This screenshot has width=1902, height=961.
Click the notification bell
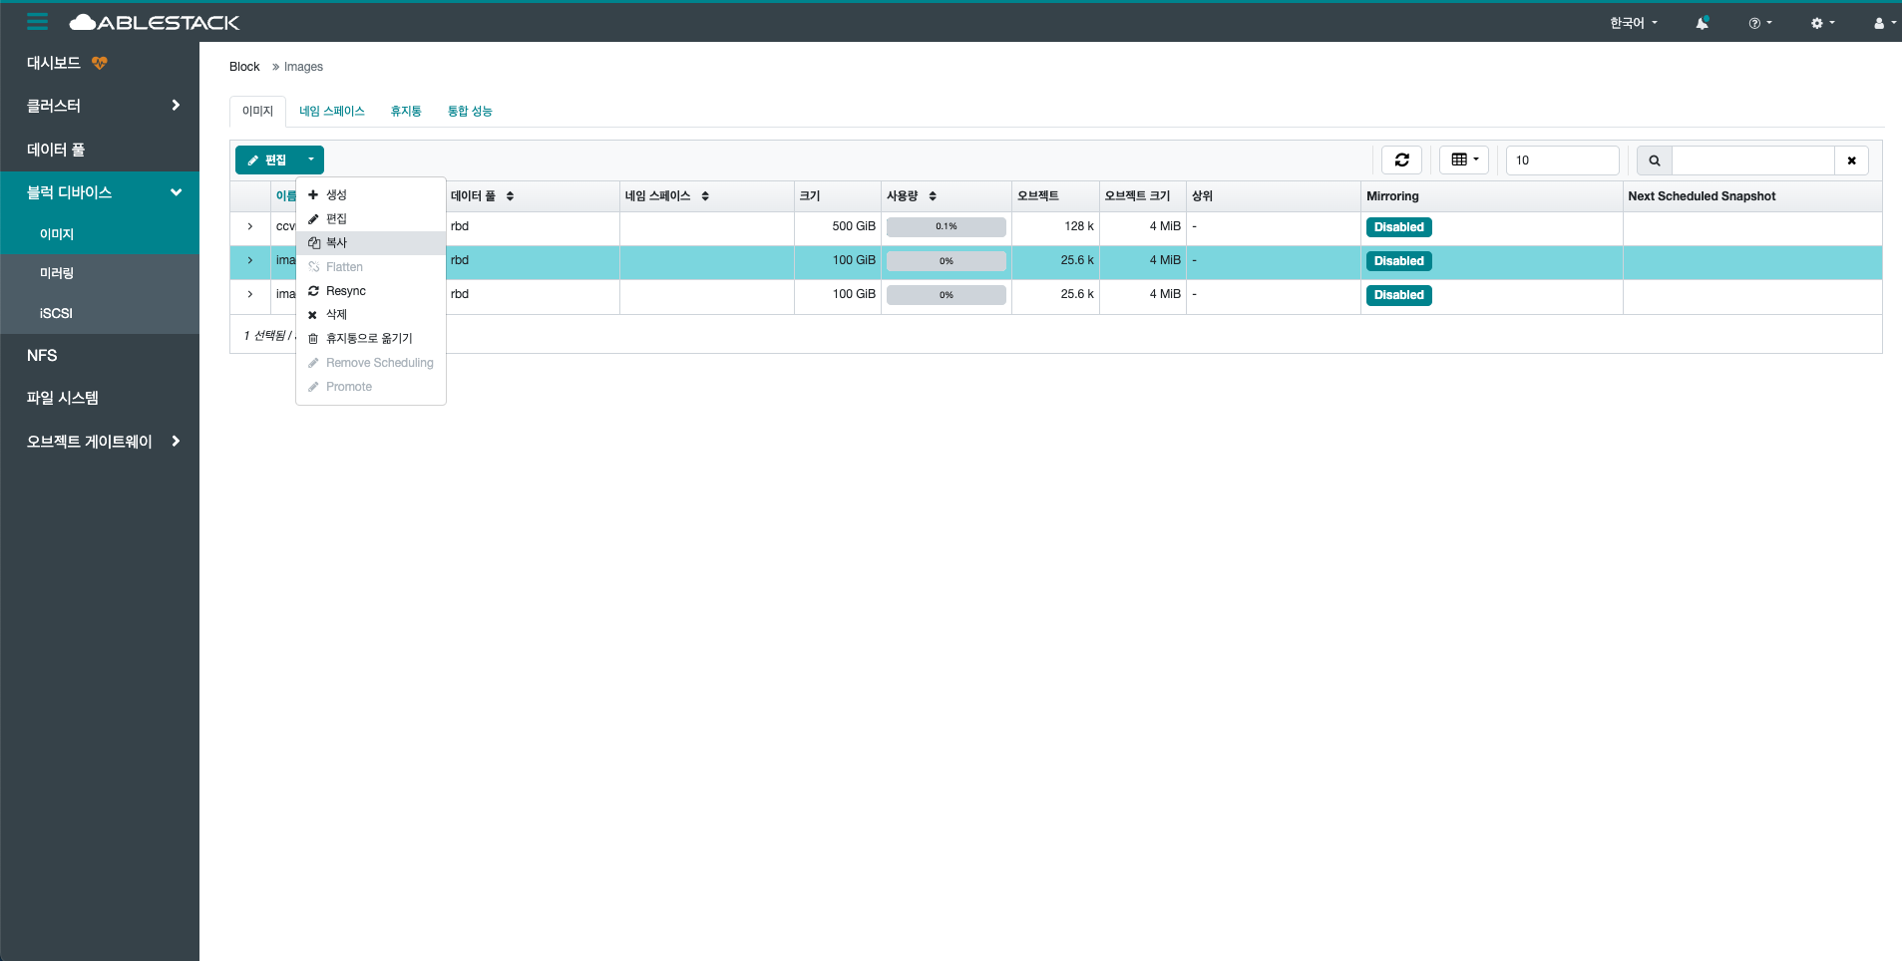point(1702,22)
